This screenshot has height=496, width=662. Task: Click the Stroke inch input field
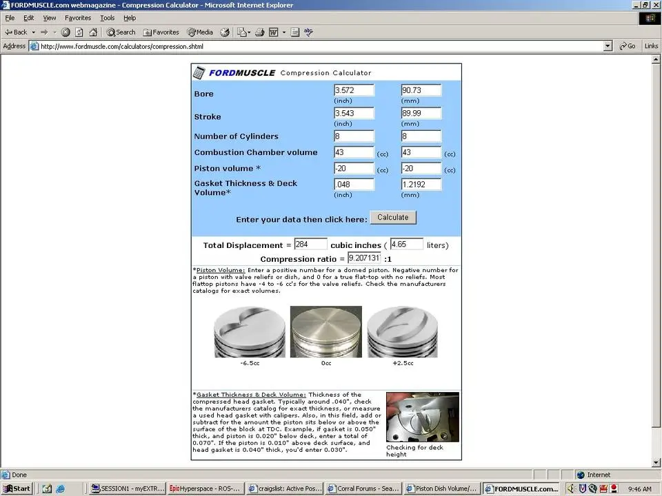click(354, 113)
